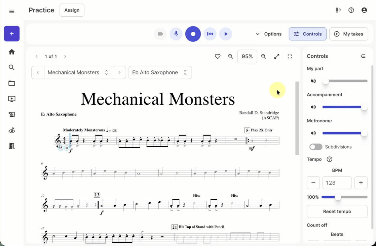Adjust the Metronome volume slider
This screenshot has width=376, height=246.
click(x=345, y=133)
